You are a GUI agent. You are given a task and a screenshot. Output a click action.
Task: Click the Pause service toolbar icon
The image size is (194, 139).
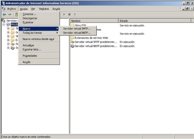pyautogui.click(x=75, y=15)
